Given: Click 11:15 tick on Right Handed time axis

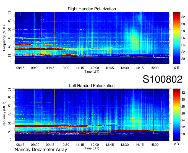Looking at the screenshot, I should pyautogui.click(x=80, y=68).
